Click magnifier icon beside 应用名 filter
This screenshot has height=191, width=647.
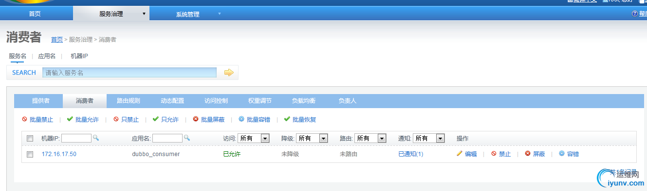(x=187, y=138)
